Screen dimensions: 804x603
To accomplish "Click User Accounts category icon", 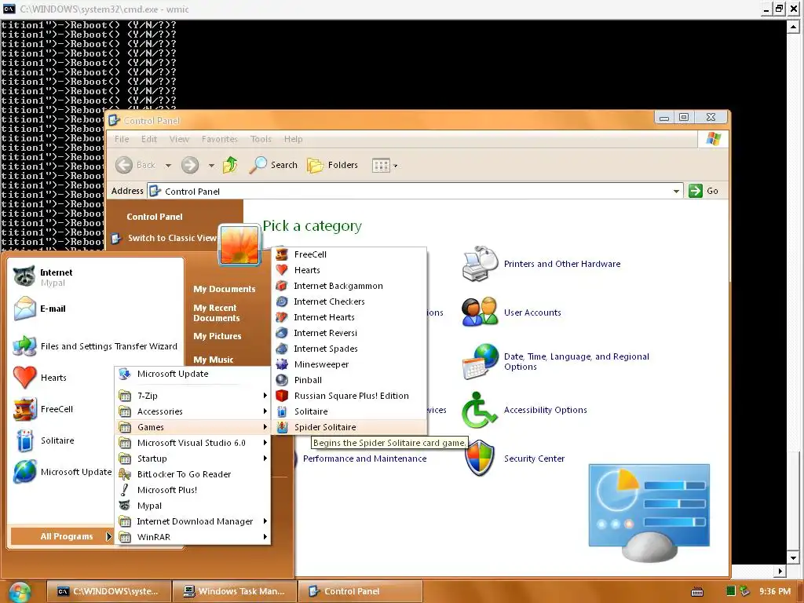I will point(480,312).
